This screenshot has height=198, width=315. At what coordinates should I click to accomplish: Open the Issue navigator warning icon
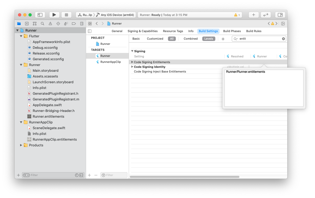[50, 23]
